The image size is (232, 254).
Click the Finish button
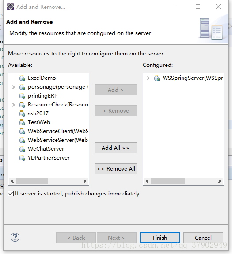pos(160,238)
